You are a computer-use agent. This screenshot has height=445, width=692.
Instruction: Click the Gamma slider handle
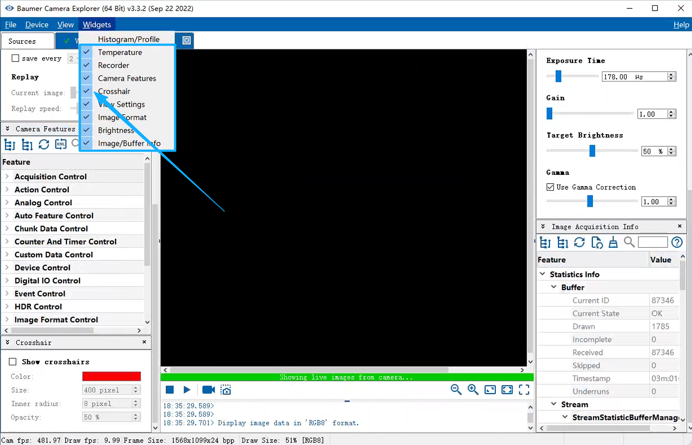pyautogui.click(x=590, y=201)
